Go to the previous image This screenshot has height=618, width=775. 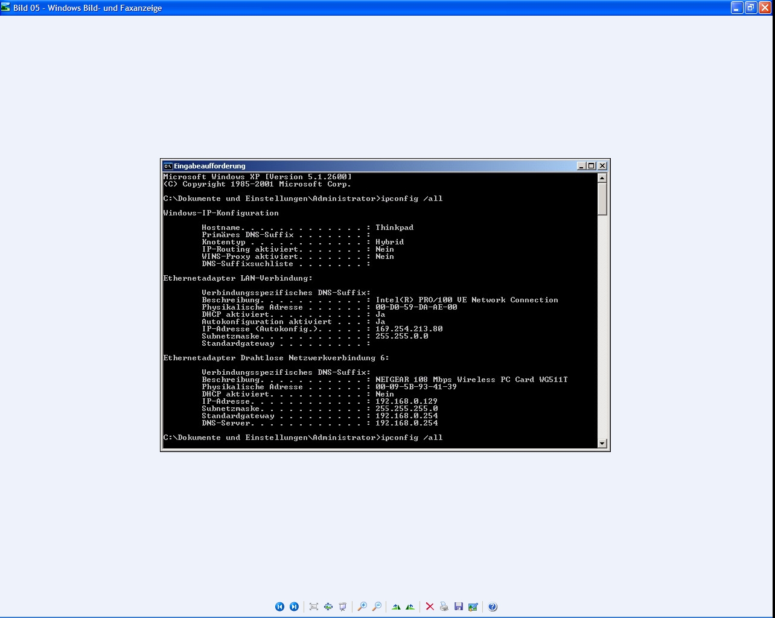pos(279,607)
